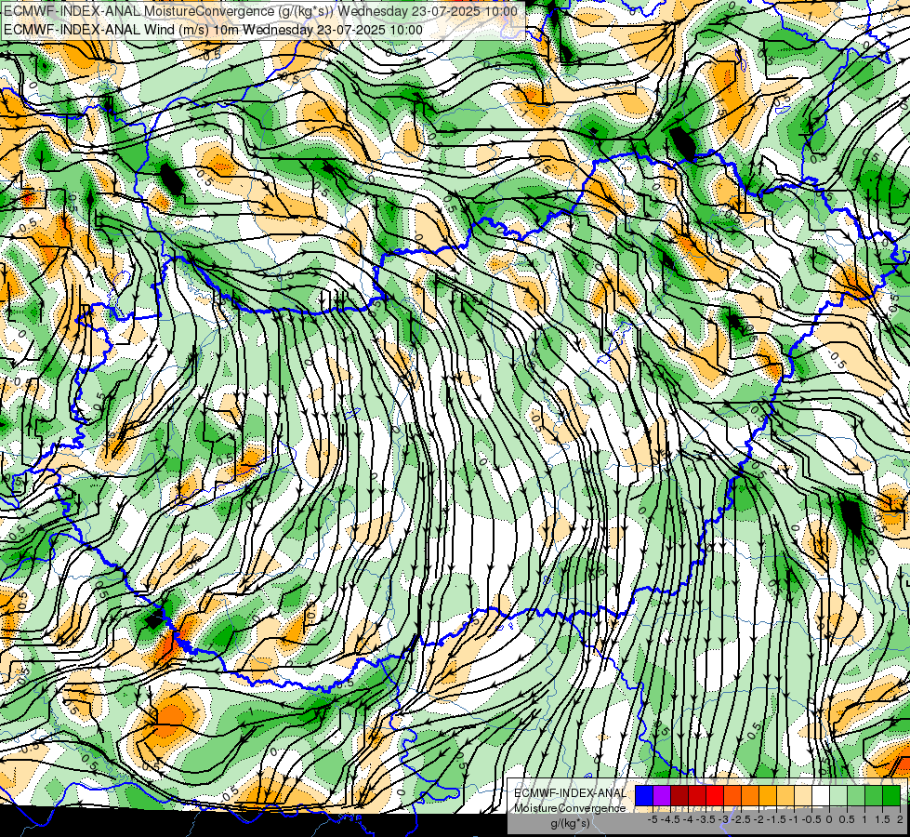Screen dimensions: 910x837
Task: Click the -3.5 value on legend scale
Action: point(706,819)
